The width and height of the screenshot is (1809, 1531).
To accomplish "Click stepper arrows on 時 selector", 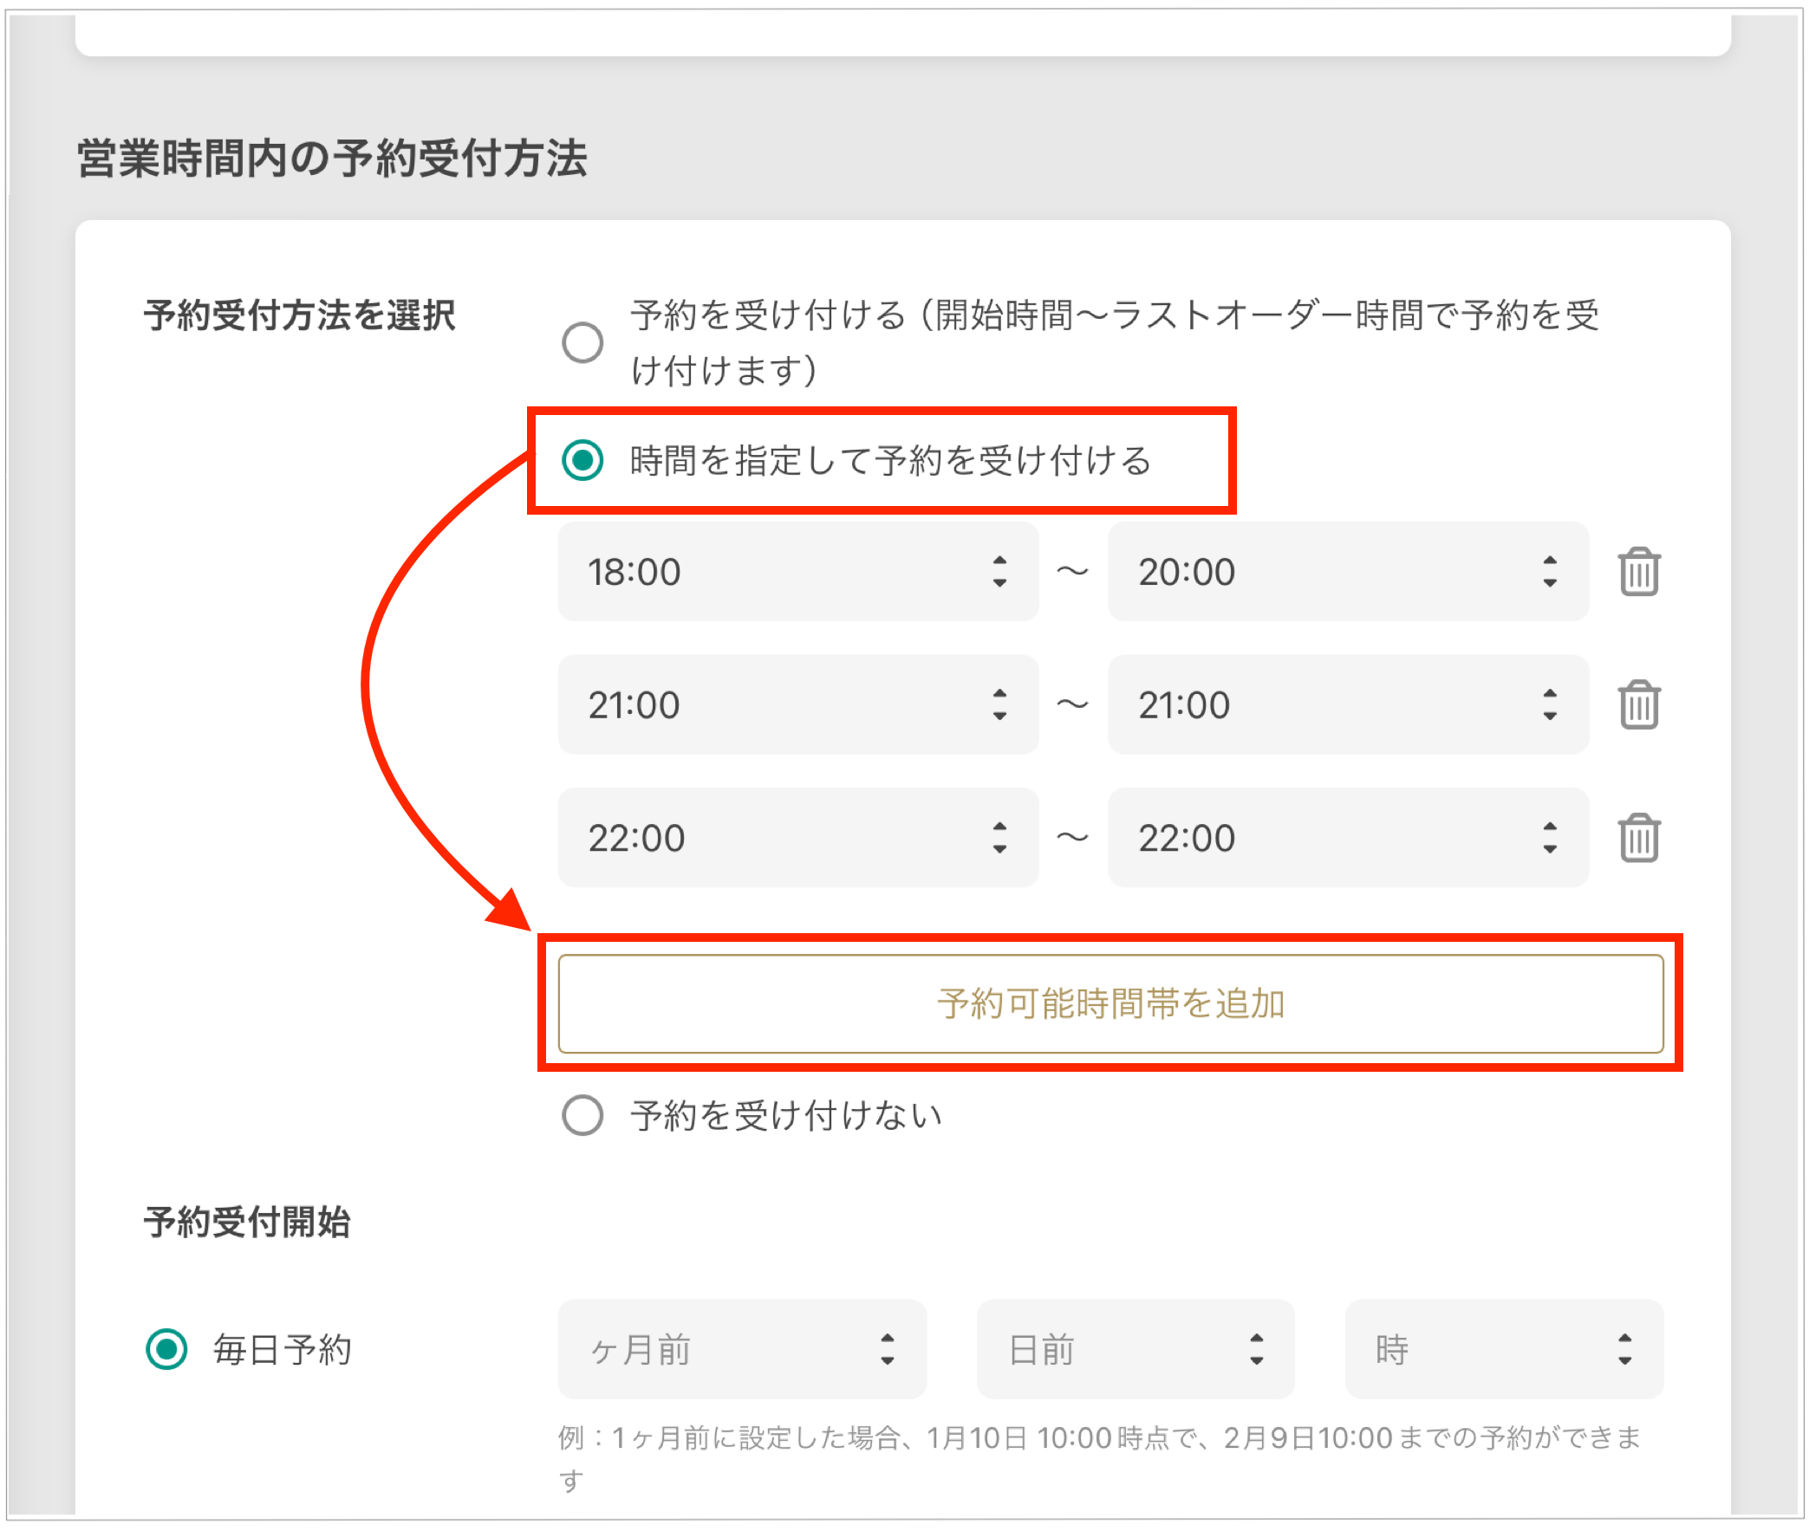I will 1624,1349.
